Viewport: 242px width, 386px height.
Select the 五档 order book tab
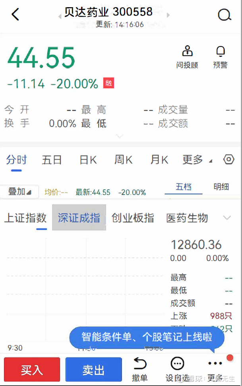click(x=184, y=187)
